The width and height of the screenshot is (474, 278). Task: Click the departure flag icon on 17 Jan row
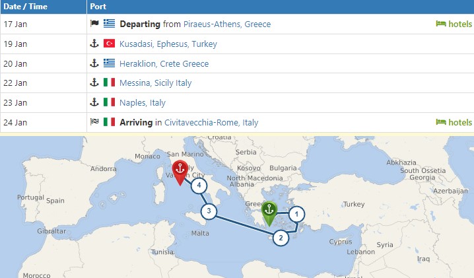pyautogui.click(x=94, y=24)
